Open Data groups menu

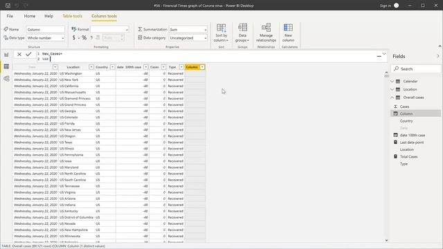coord(242,33)
